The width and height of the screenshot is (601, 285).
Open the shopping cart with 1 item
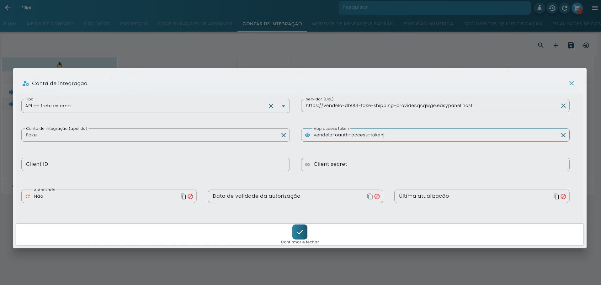coord(577,8)
